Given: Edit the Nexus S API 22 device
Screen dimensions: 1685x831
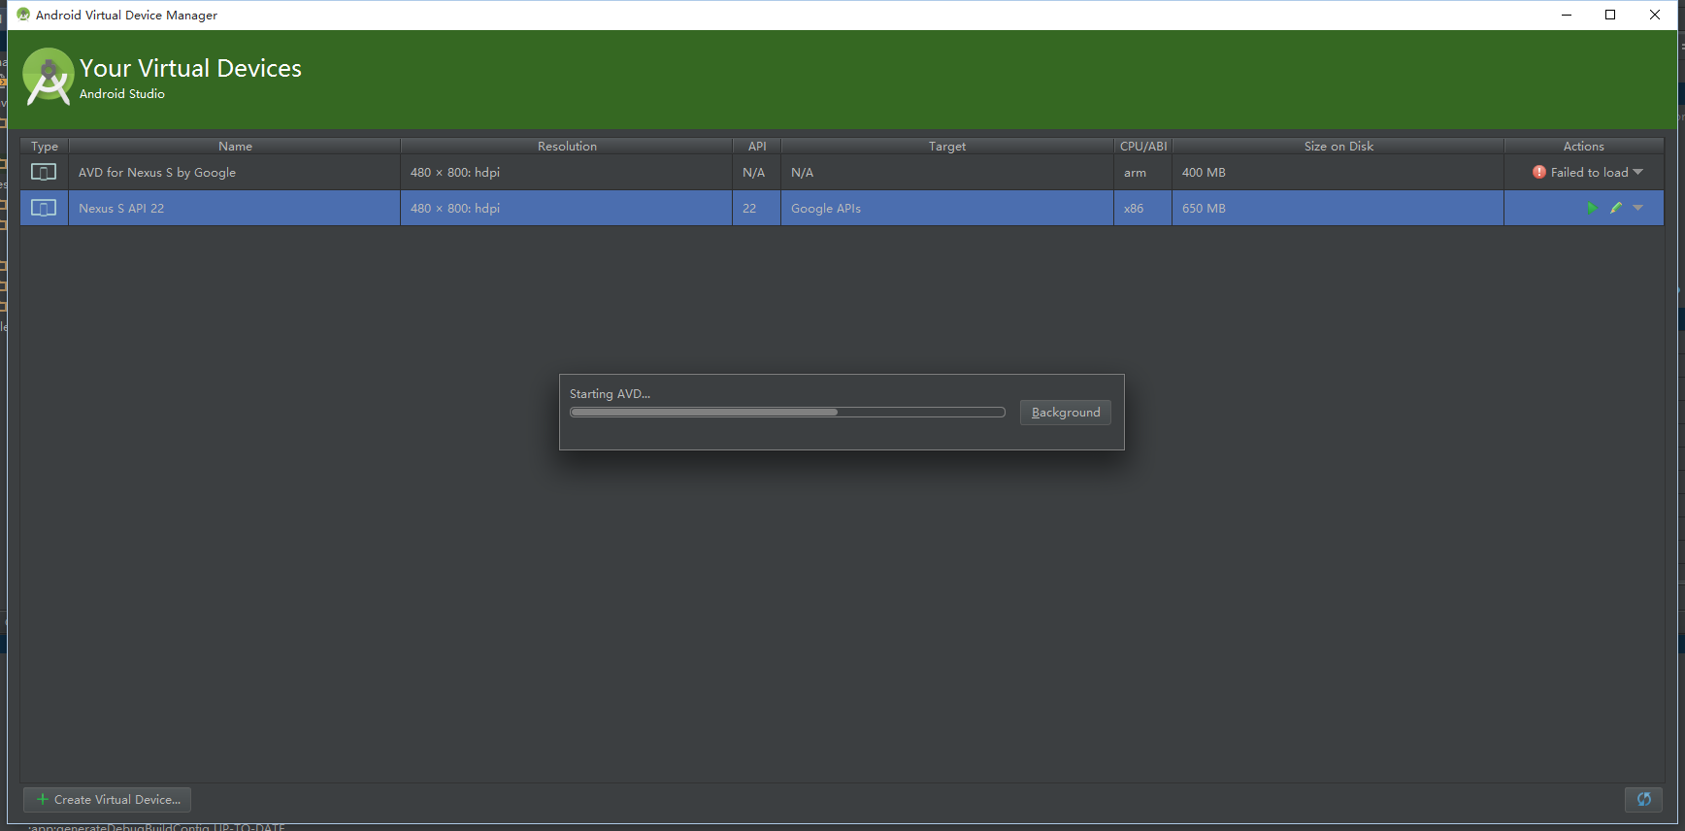Looking at the screenshot, I should [1616, 208].
